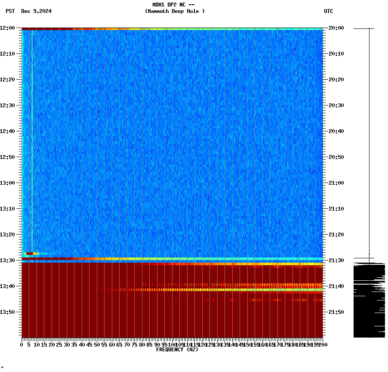Image resolution: width=388 pixels, height=372 pixels.
Task: Click the UTC timezone label
Action: coord(329,12)
